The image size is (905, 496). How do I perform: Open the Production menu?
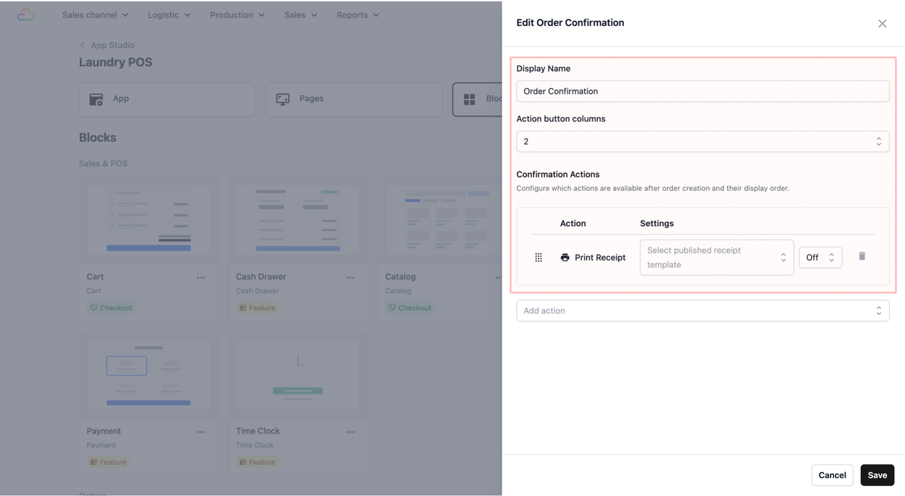coord(237,15)
